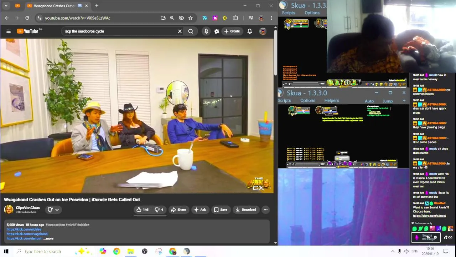This screenshot has height=257, width=456.
Task: Go to the YouTube home logo
Action: 27,31
